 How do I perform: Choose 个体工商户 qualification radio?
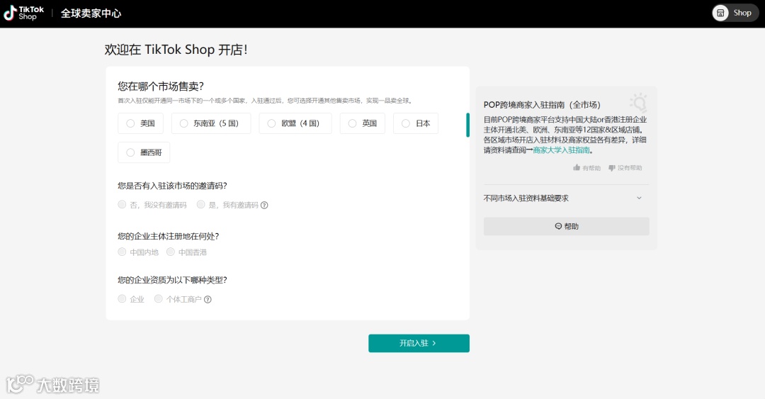158,299
